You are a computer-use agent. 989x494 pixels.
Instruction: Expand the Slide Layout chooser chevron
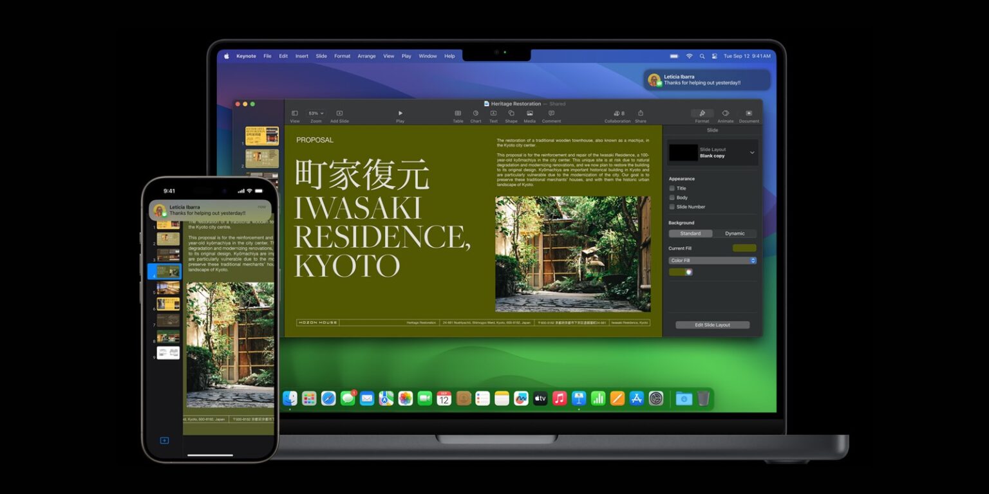point(752,152)
